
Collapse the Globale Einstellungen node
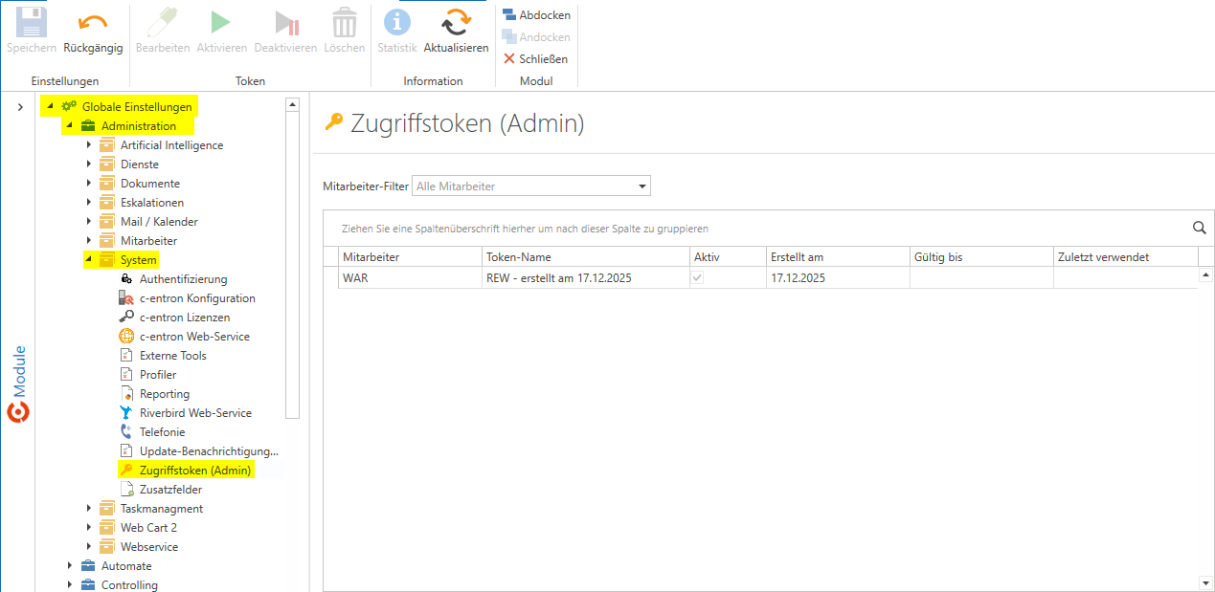(50, 106)
